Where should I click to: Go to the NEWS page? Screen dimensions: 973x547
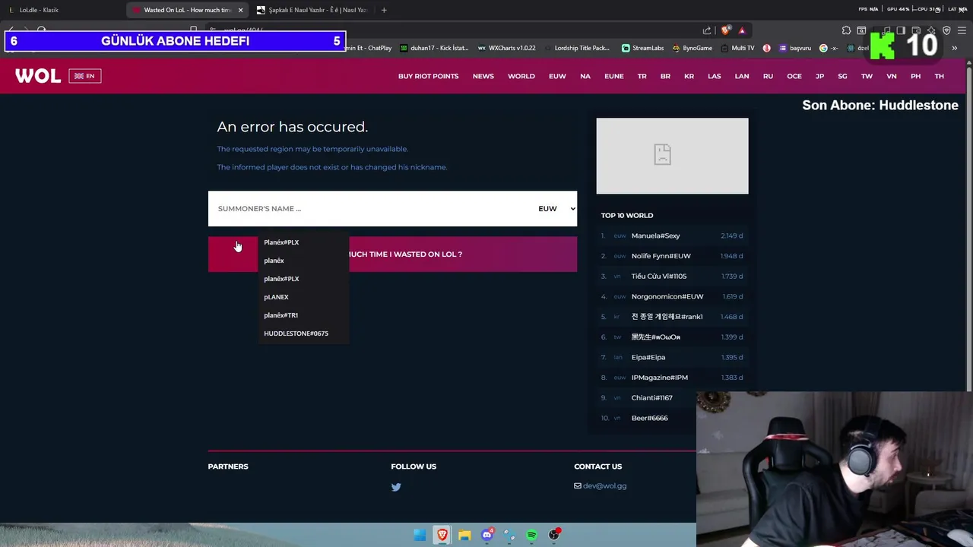coord(483,76)
